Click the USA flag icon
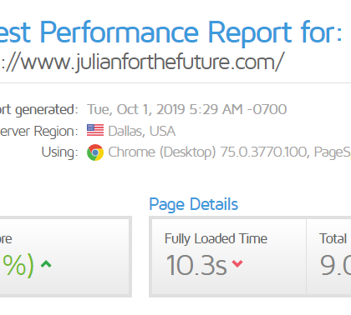 coord(95,130)
